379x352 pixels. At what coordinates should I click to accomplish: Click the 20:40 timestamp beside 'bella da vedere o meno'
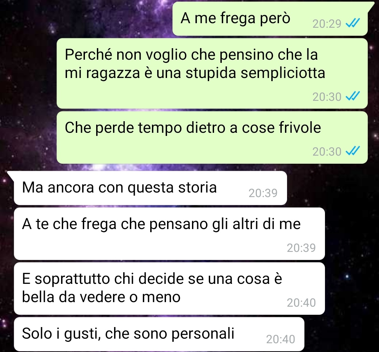click(301, 303)
